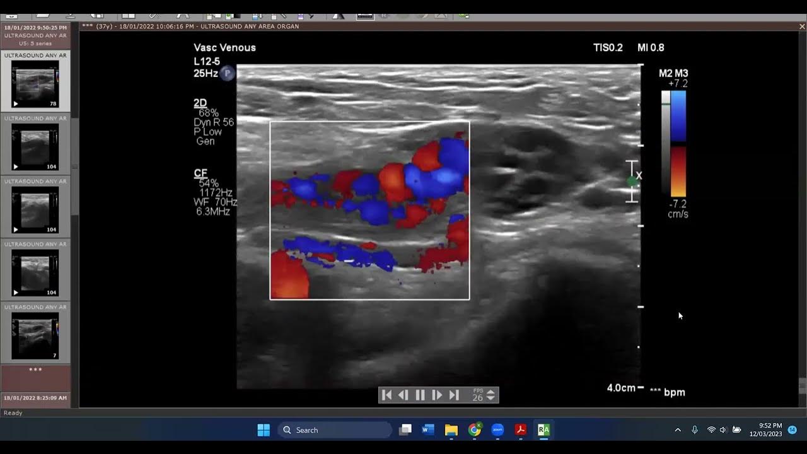Click the 'M2 M3' color map label
This screenshot has width=807, height=454.
tap(673, 73)
